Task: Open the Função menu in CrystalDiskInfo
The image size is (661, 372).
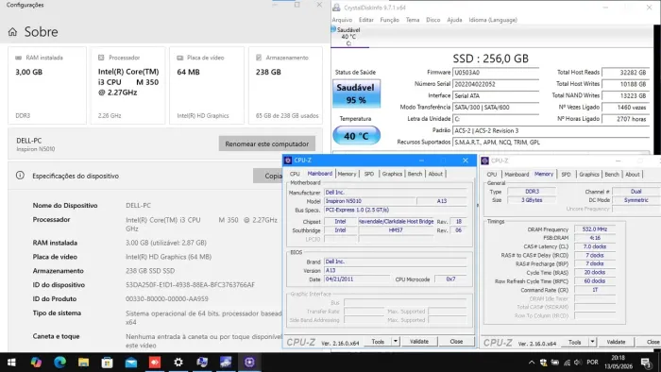Action: click(x=389, y=20)
